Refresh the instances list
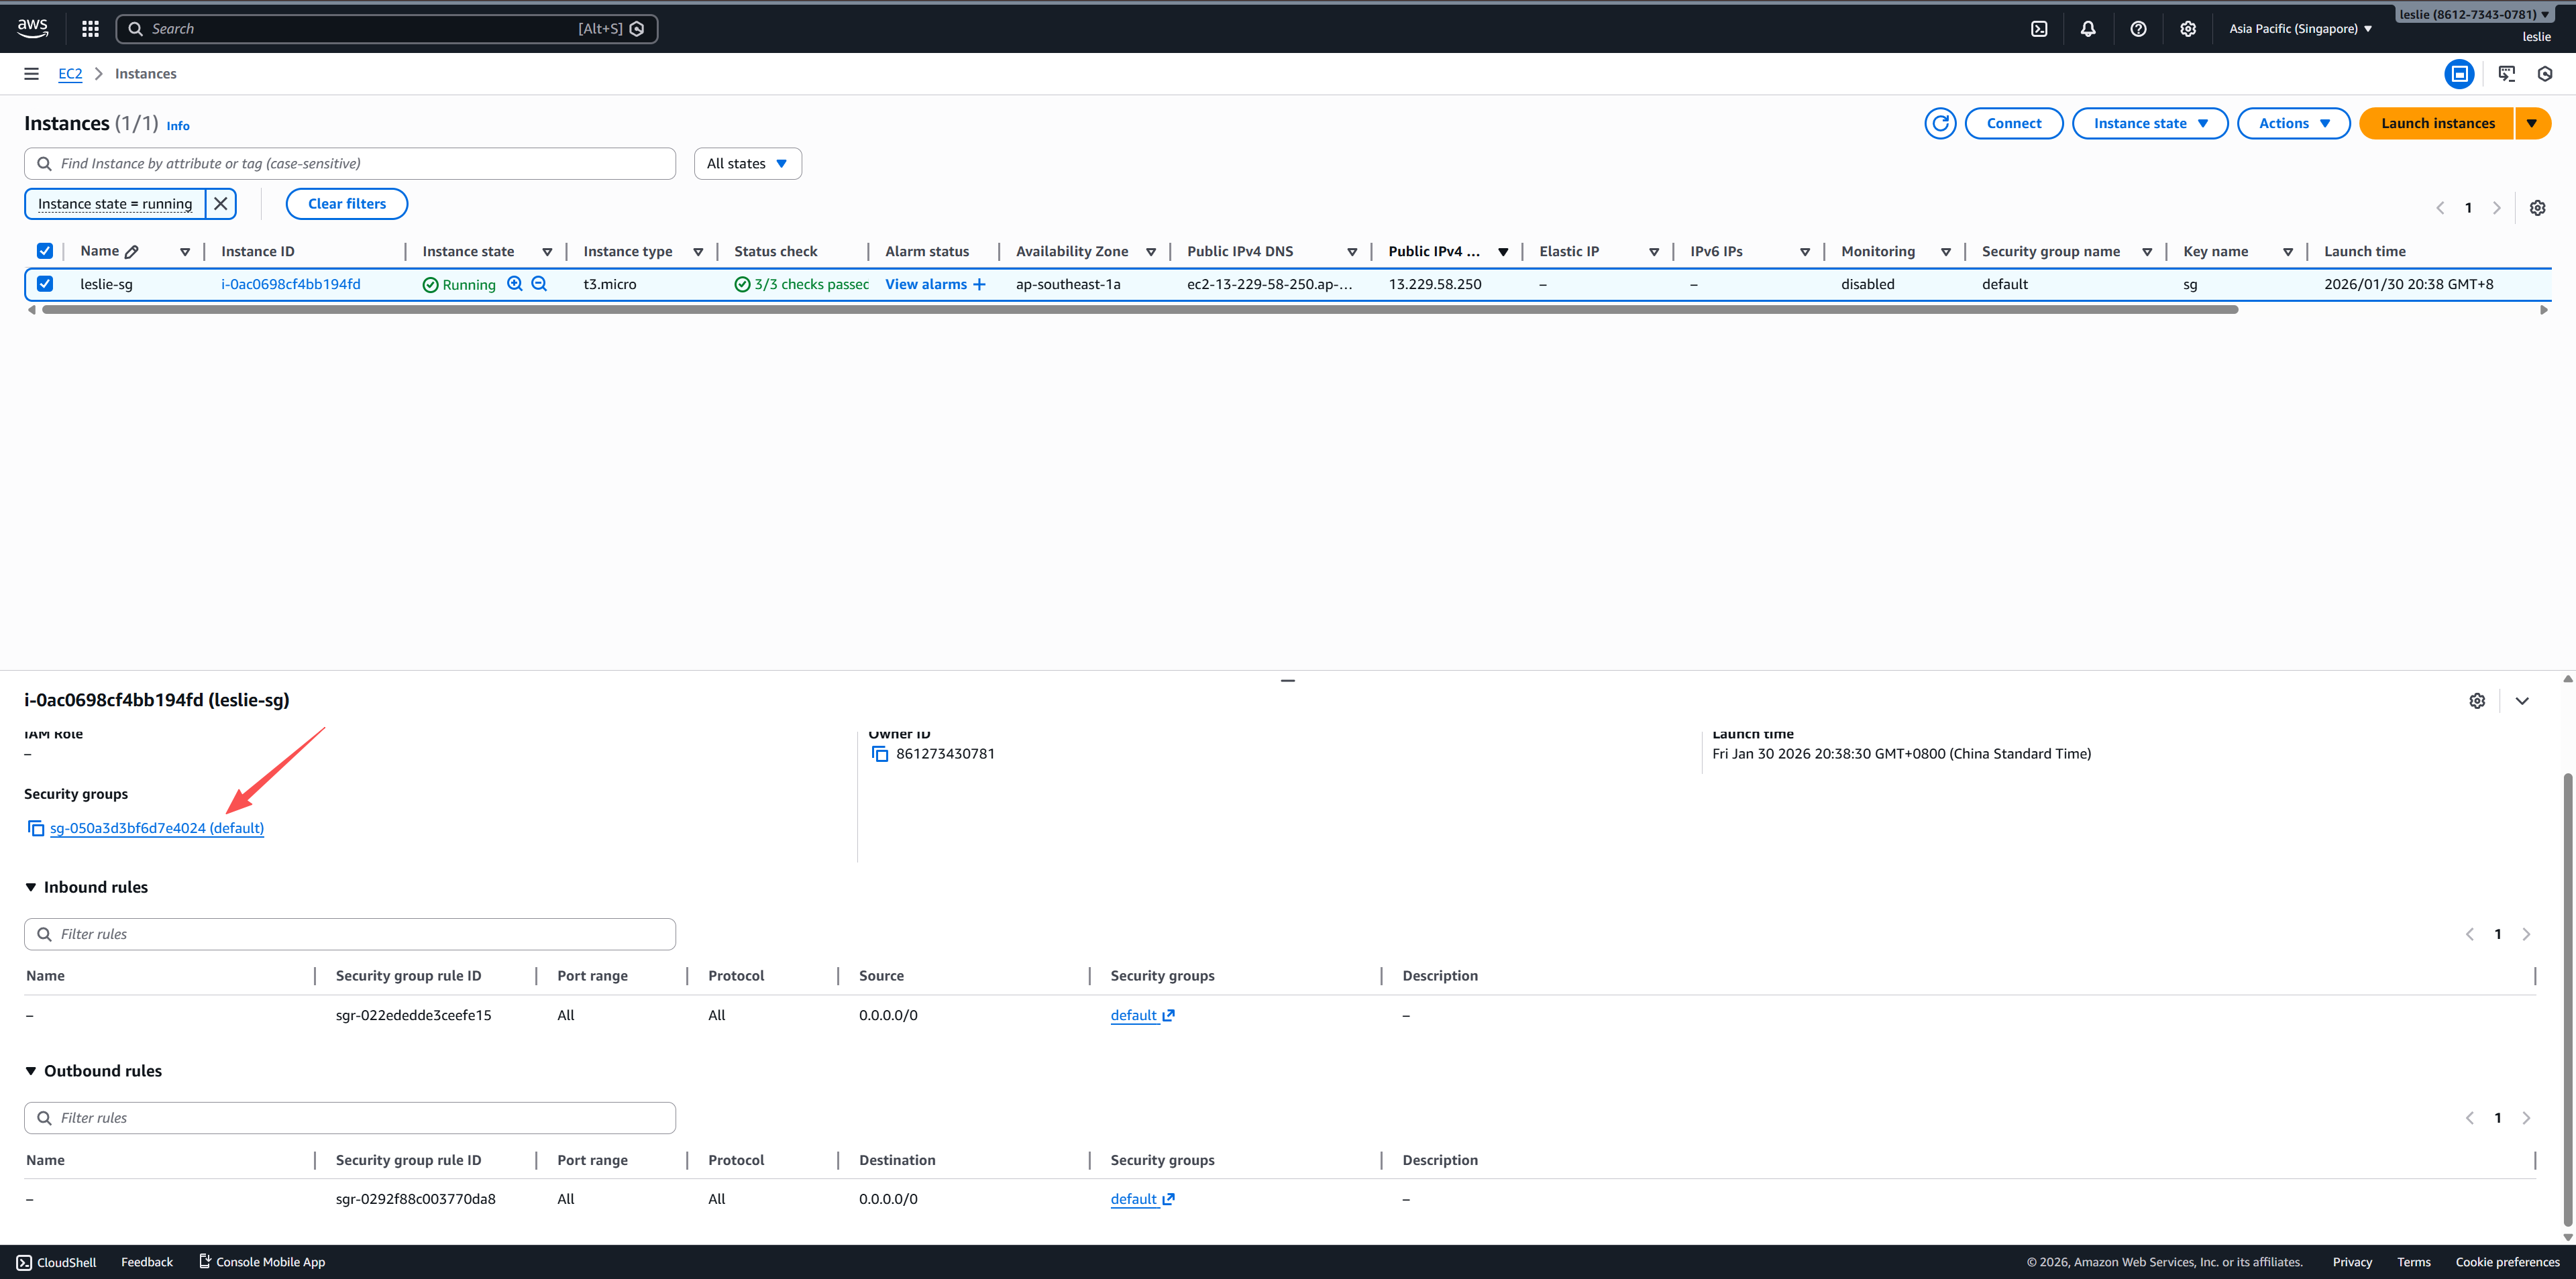Image resolution: width=2576 pixels, height=1279 pixels. (x=1940, y=123)
